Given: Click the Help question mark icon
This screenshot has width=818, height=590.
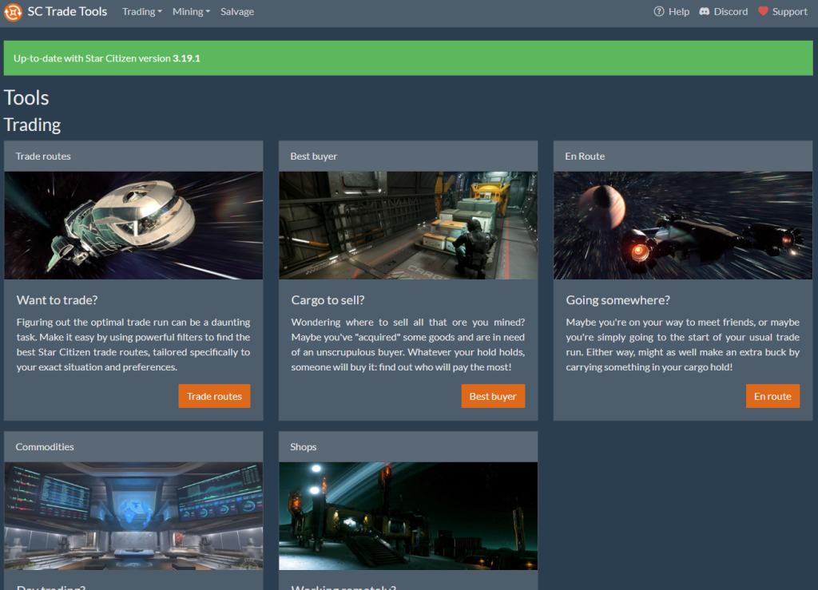Looking at the screenshot, I should [x=659, y=12].
